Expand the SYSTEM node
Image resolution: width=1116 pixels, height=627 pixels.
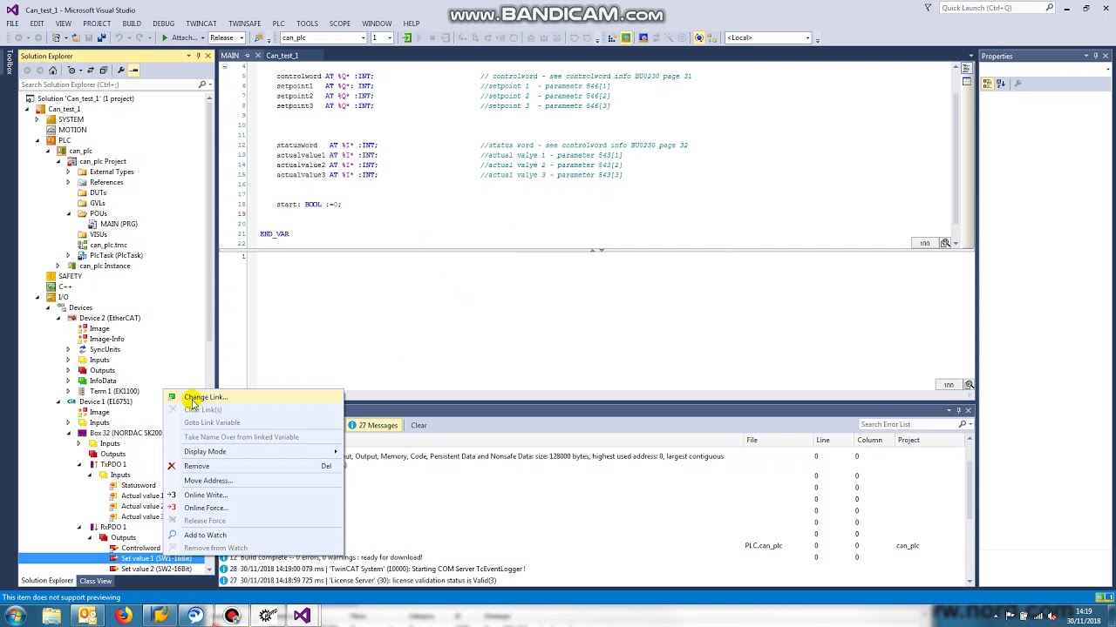pyautogui.click(x=37, y=119)
